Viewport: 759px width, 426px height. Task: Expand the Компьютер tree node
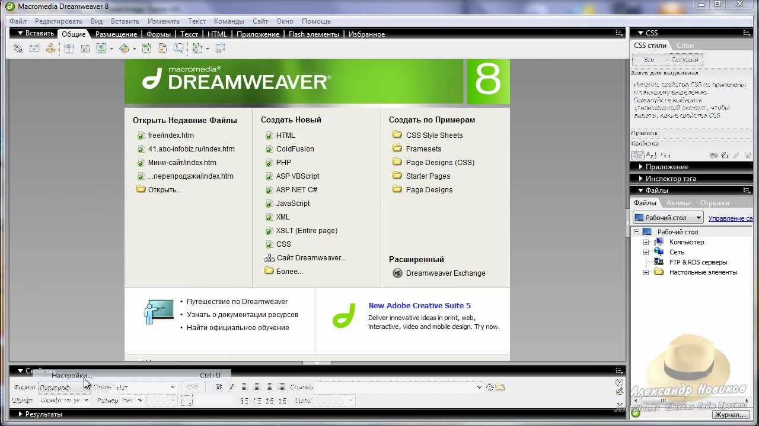coord(646,242)
